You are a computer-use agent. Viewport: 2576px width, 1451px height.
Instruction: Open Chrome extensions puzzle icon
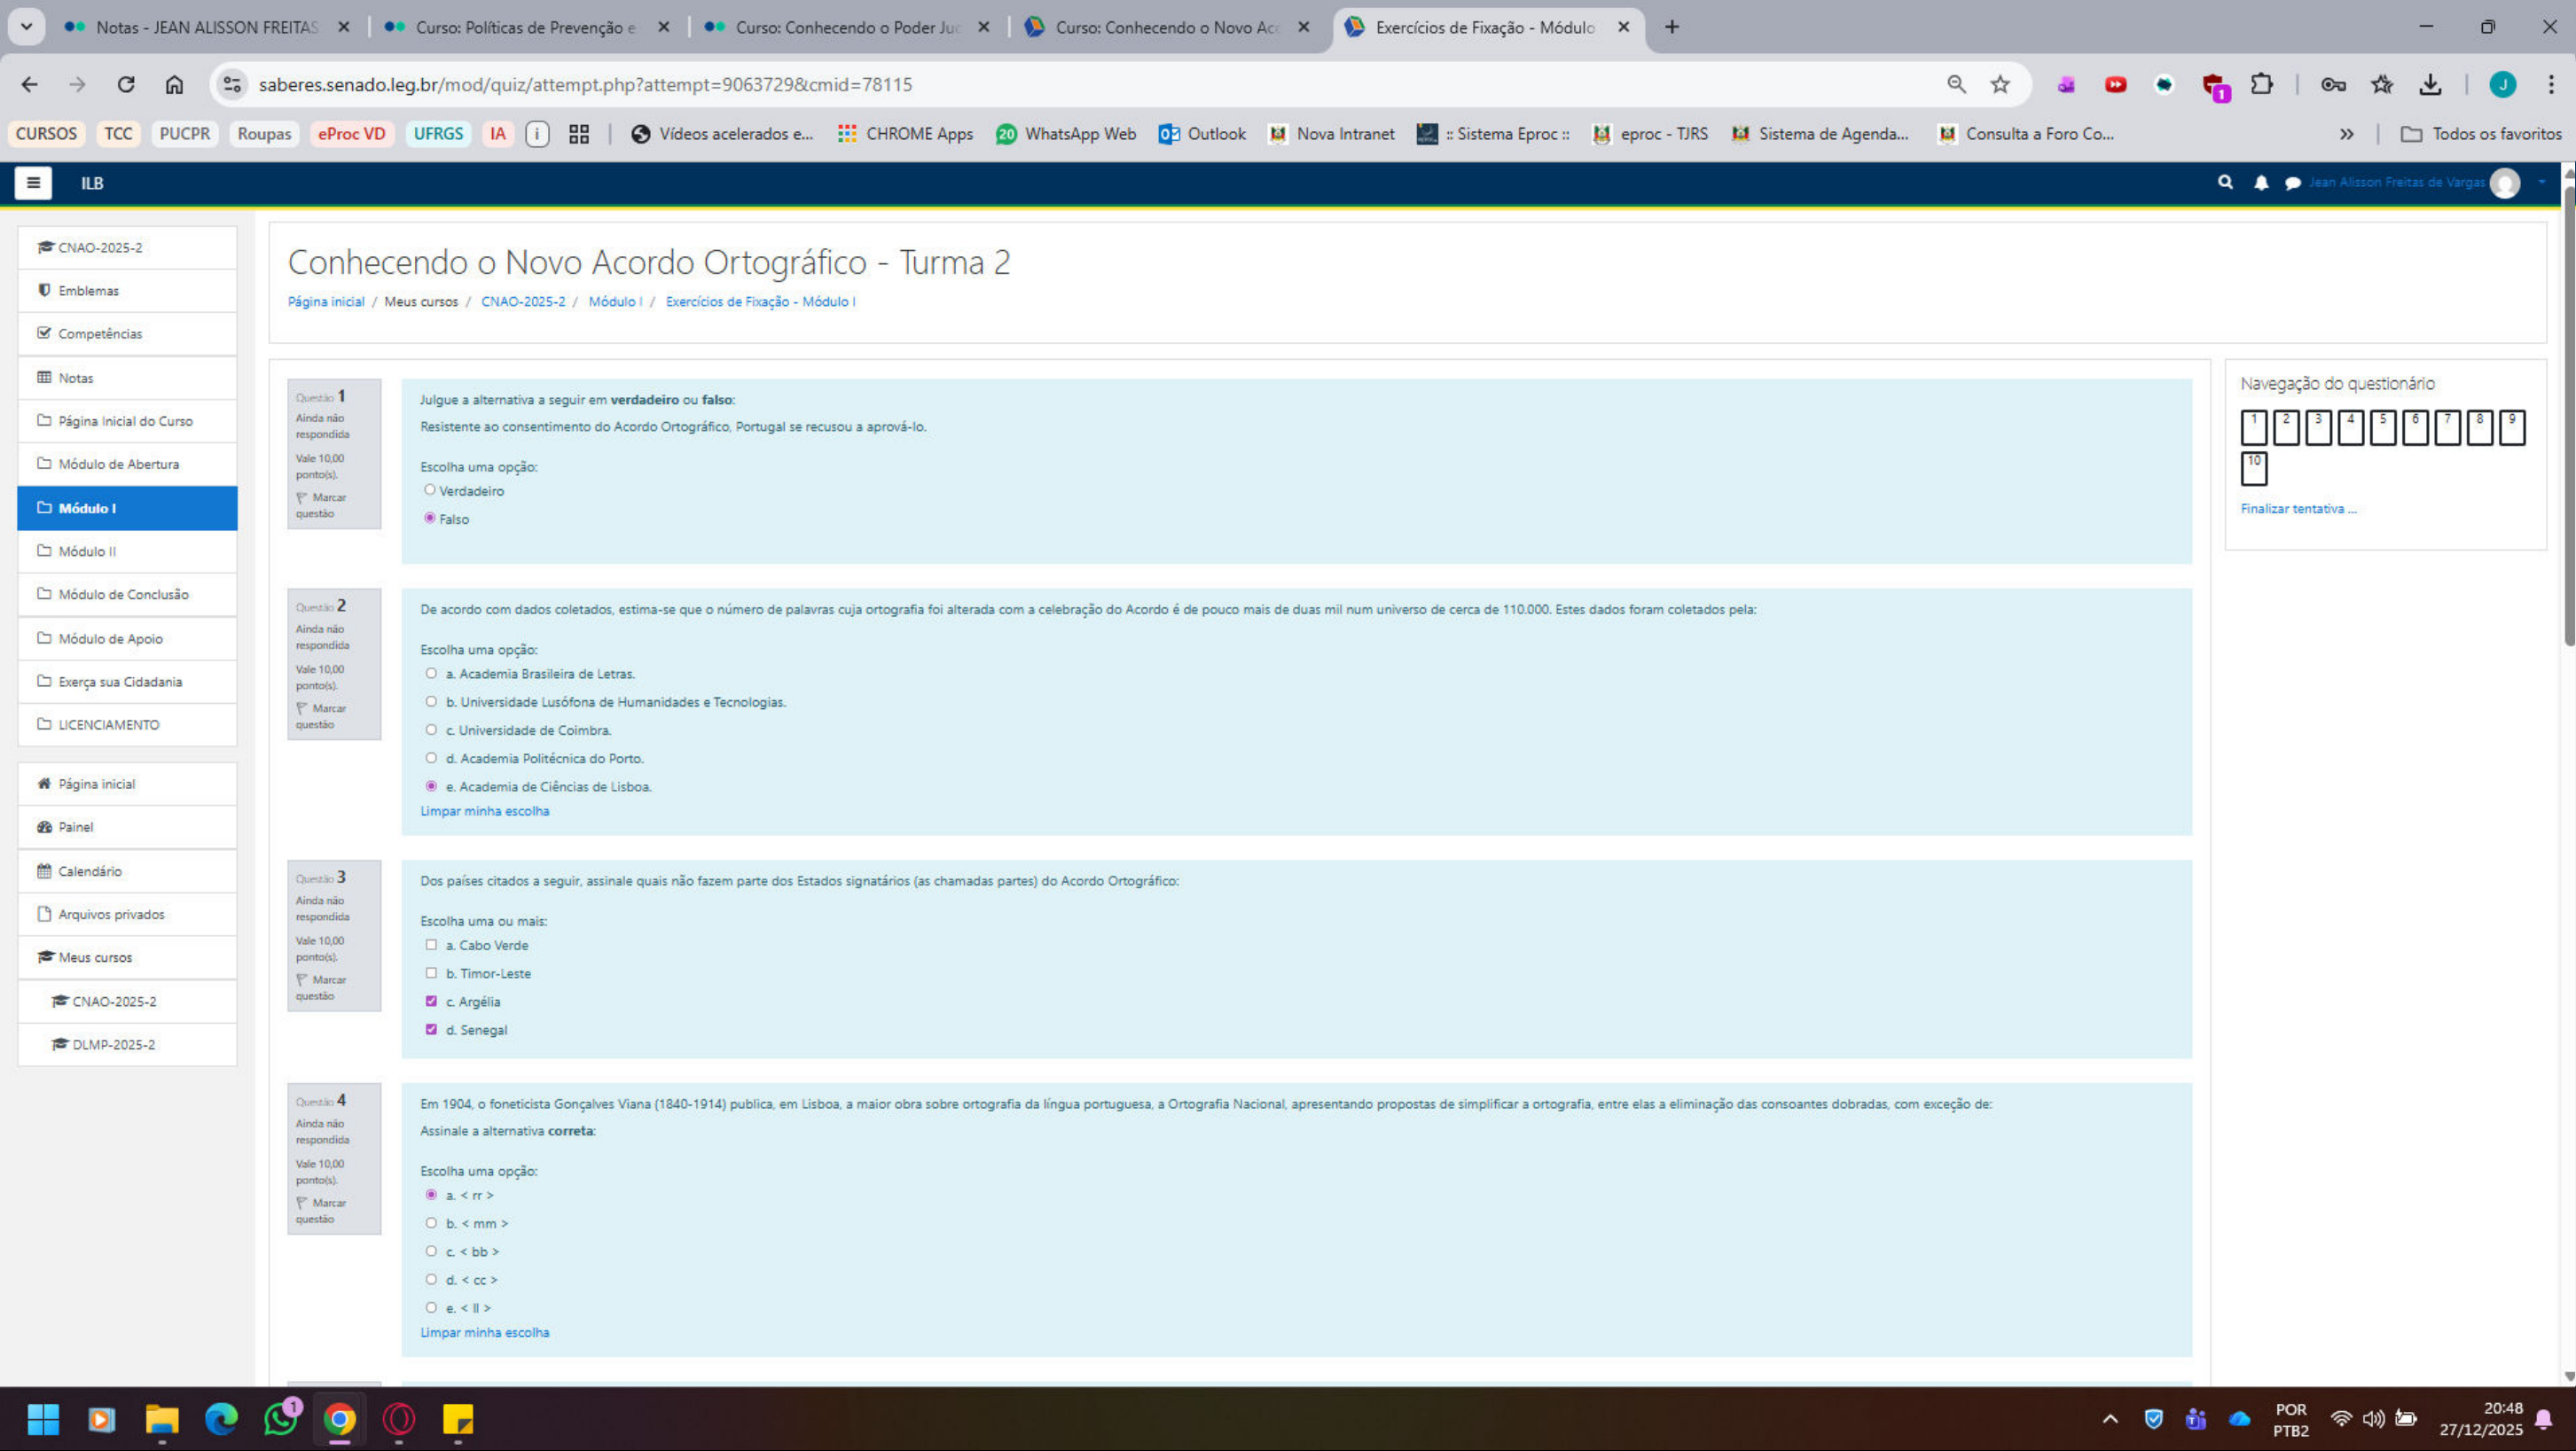2261,85
